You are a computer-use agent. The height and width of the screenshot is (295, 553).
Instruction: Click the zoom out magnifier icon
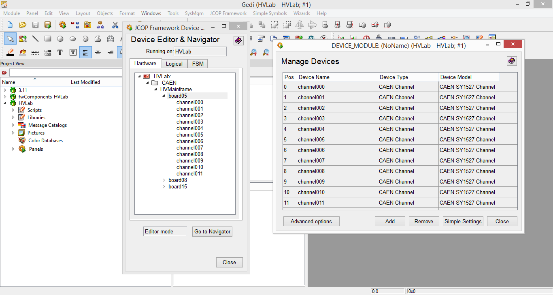point(266,52)
